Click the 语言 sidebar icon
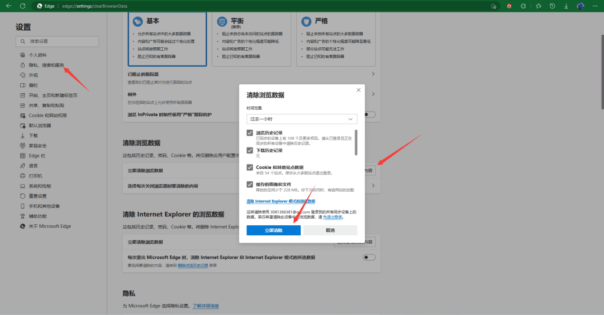The image size is (604, 315). point(23,166)
